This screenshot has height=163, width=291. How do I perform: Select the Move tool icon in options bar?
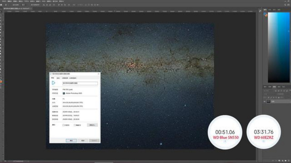point(6,5)
